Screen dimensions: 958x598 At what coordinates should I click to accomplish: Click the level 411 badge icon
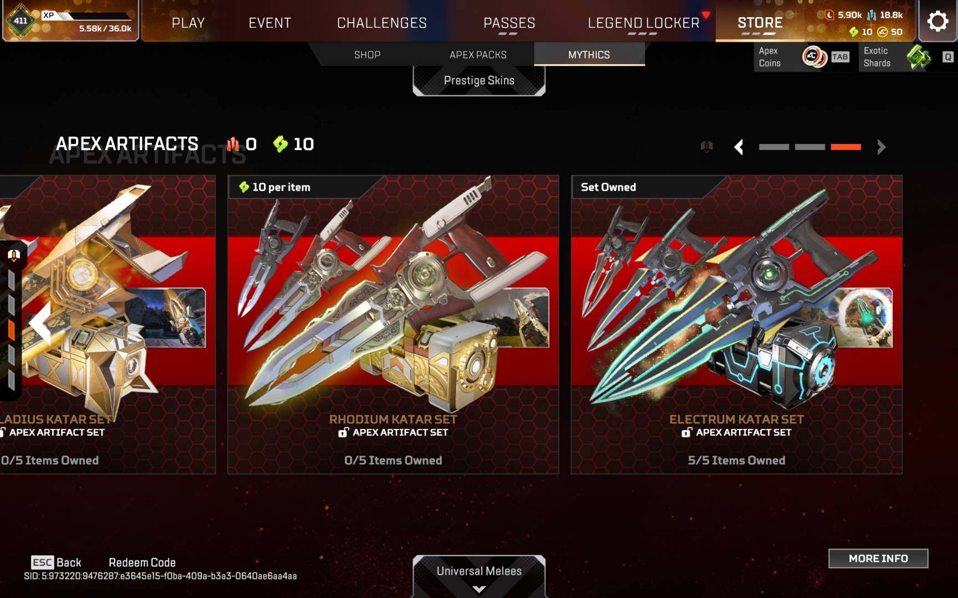point(21,21)
